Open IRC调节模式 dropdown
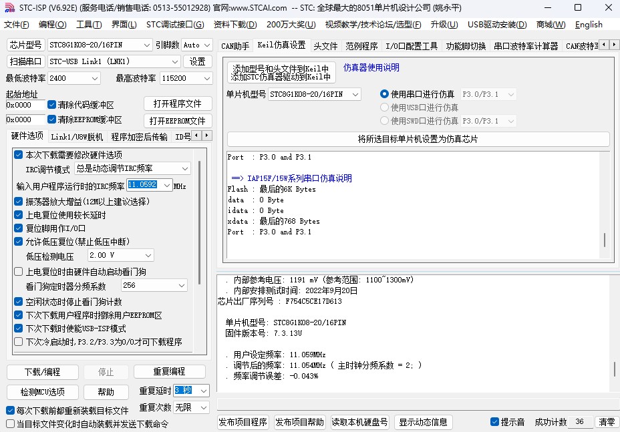 click(132, 168)
